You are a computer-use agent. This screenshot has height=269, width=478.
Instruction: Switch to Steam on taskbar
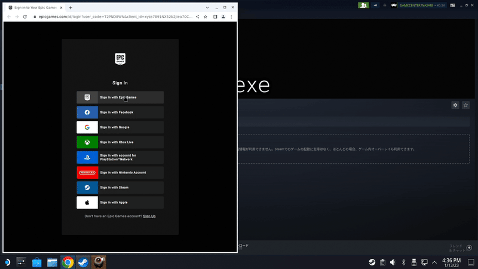click(83, 262)
